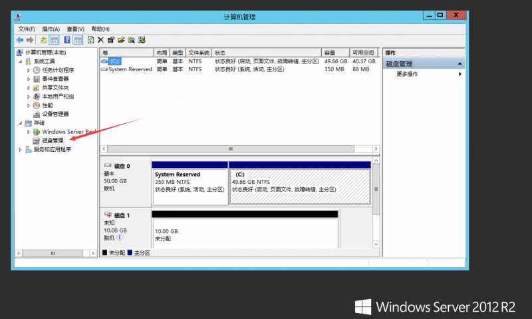Open the 操作(A) menu
The width and height of the screenshot is (532, 319).
pos(51,29)
